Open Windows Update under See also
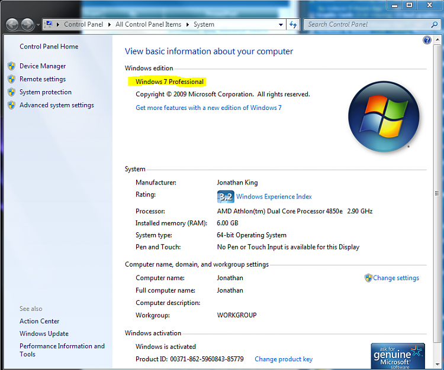Viewport: 444px width, 370px height. [44, 334]
